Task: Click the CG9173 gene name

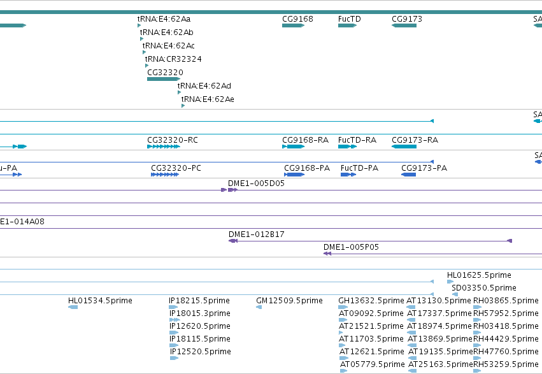Action: pos(407,19)
